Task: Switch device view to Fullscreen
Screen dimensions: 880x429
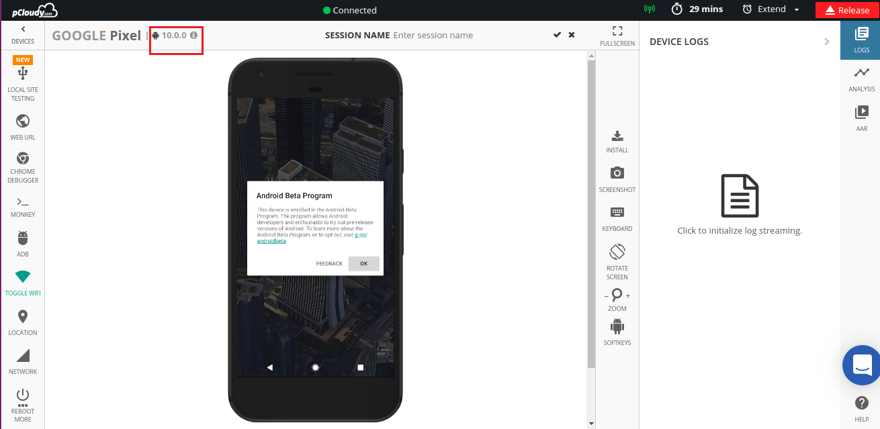Action: (x=617, y=36)
